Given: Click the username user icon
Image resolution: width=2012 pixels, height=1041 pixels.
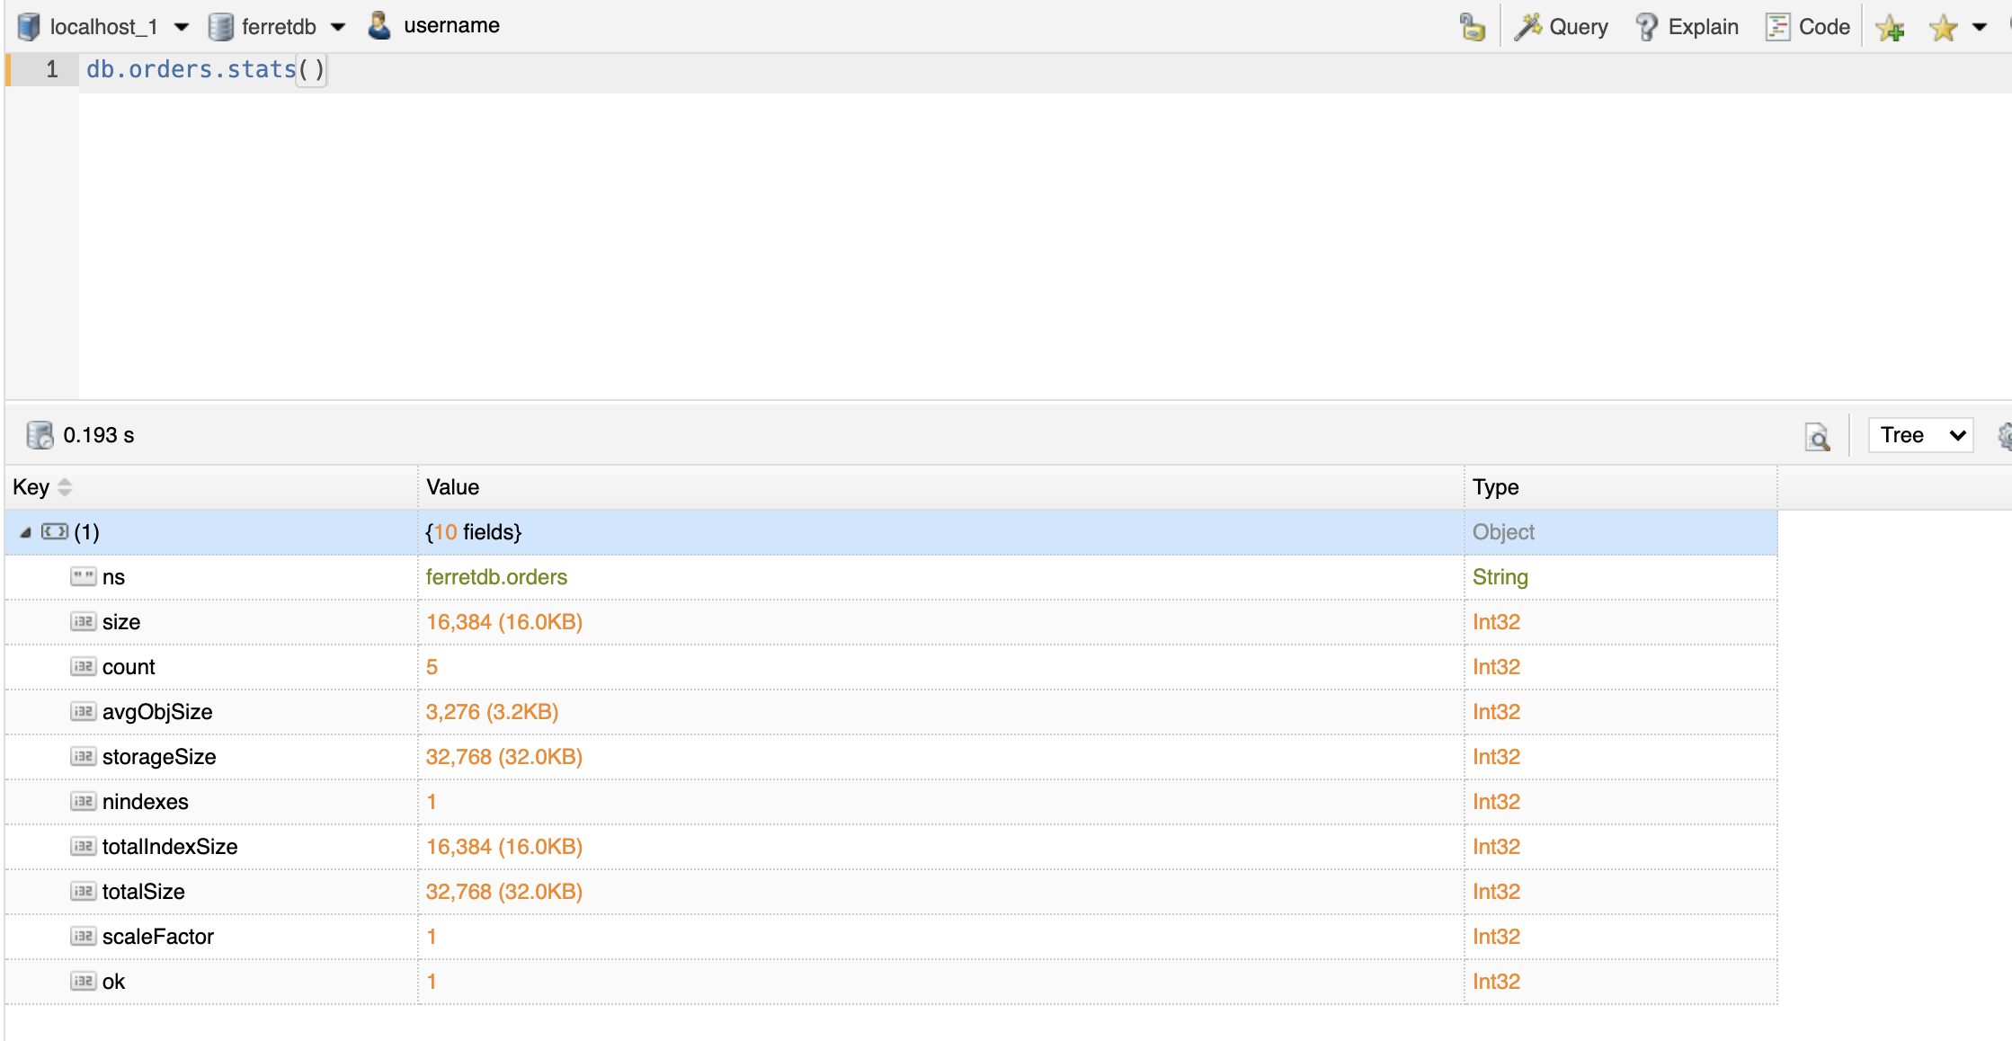Looking at the screenshot, I should tap(379, 25).
